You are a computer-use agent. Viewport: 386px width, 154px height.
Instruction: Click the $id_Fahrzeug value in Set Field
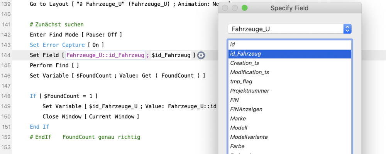coord(171,55)
